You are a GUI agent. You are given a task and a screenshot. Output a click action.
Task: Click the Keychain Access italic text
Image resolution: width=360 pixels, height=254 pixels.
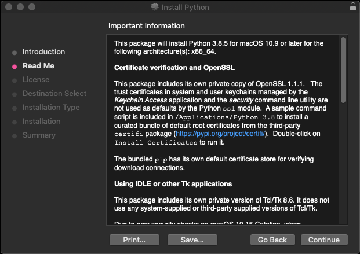[x=140, y=100]
